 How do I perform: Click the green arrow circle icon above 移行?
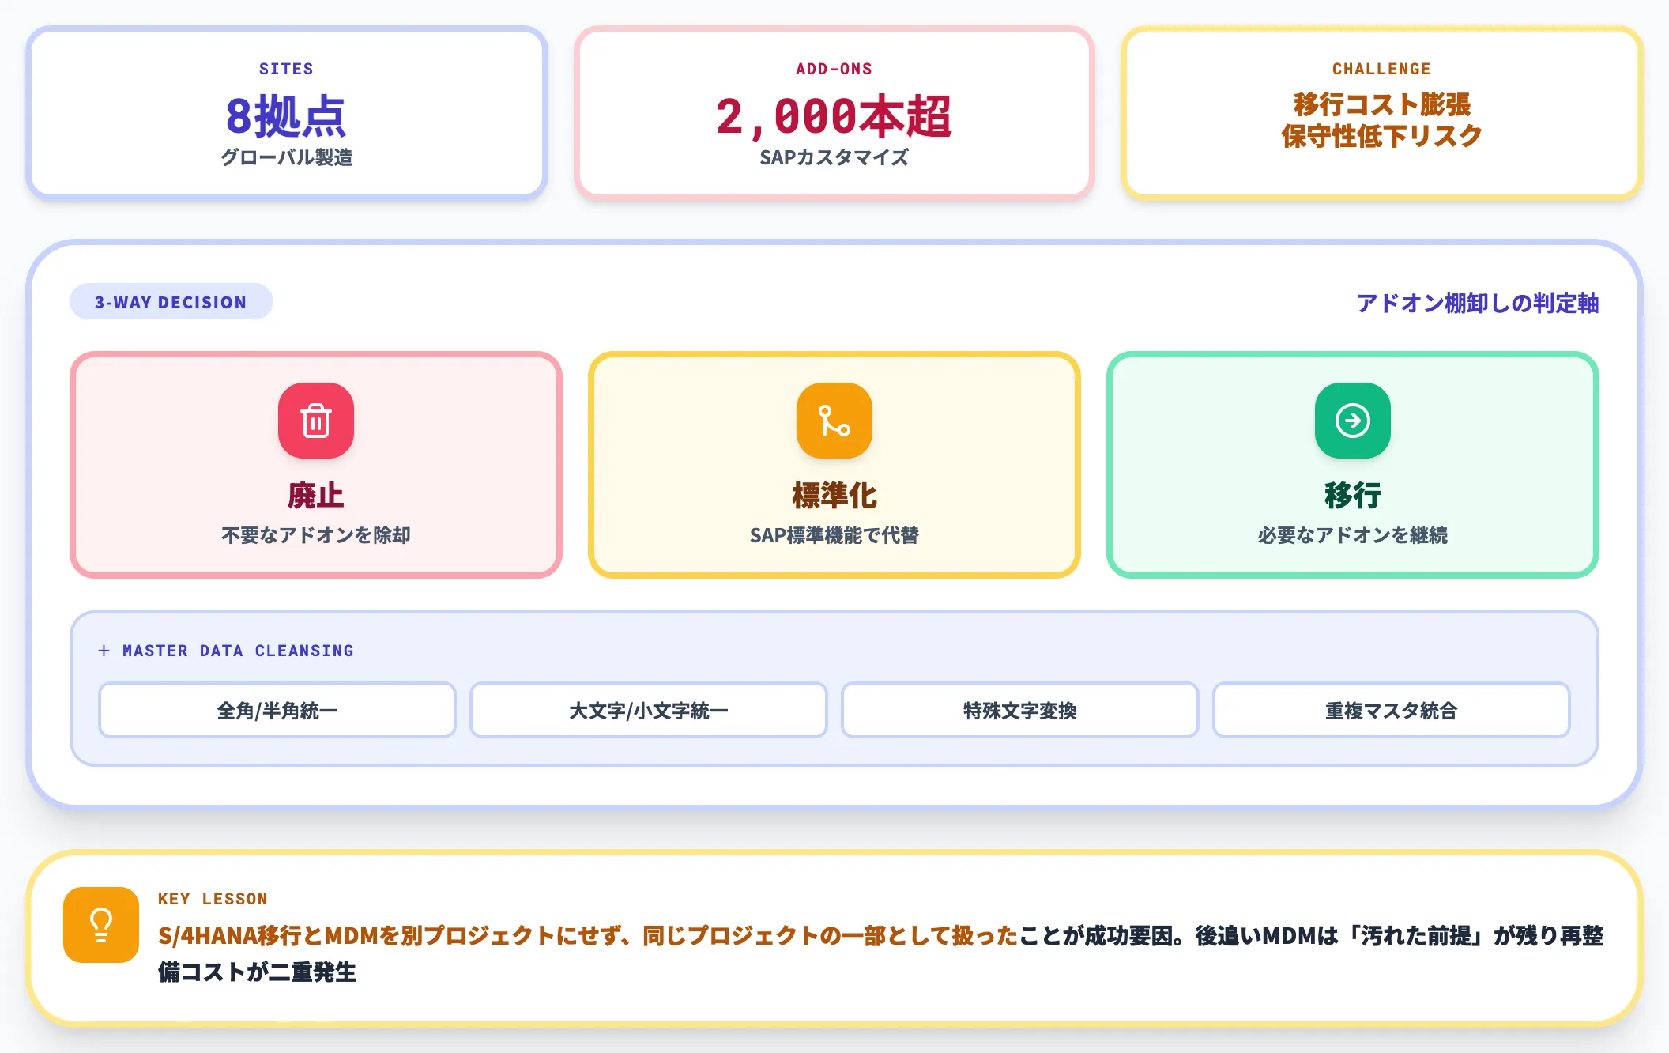1353,421
